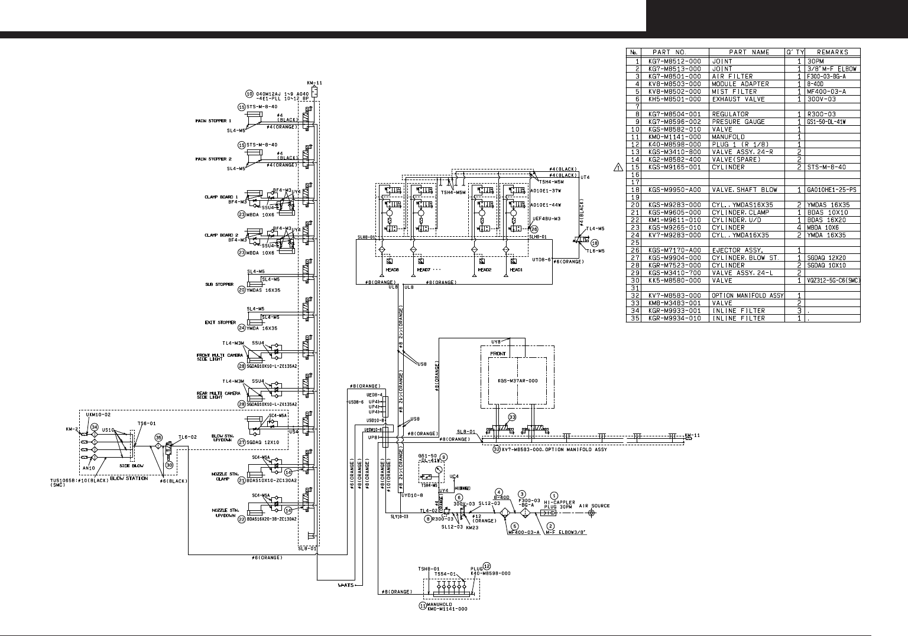Click callout balloon 33 above option manifold

click(x=513, y=417)
